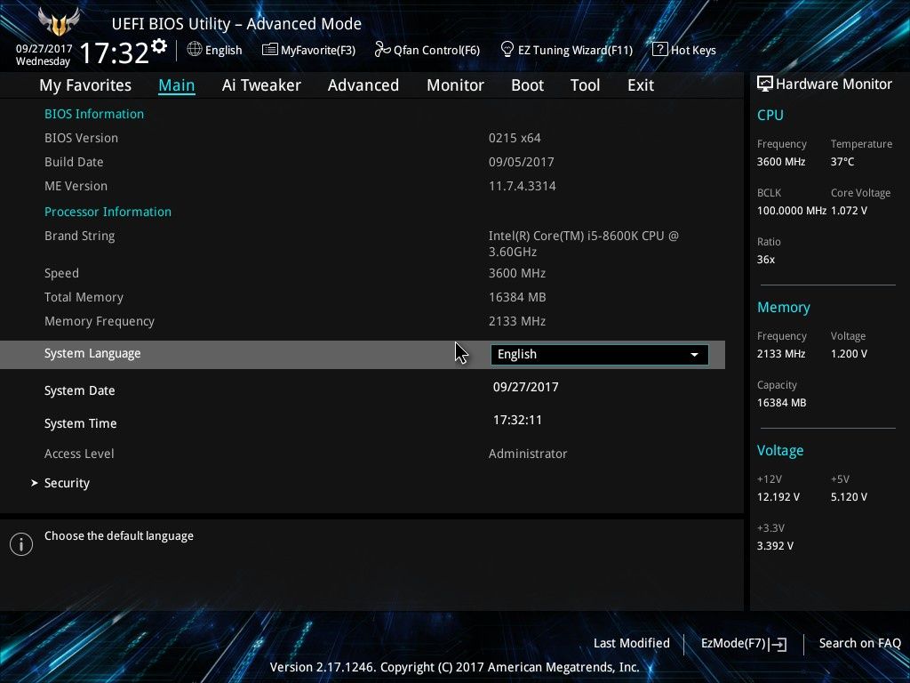The width and height of the screenshot is (910, 683).
Task: Click Memory Frequency value 2133 MHz in list
Action: pyautogui.click(x=517, y=321)
